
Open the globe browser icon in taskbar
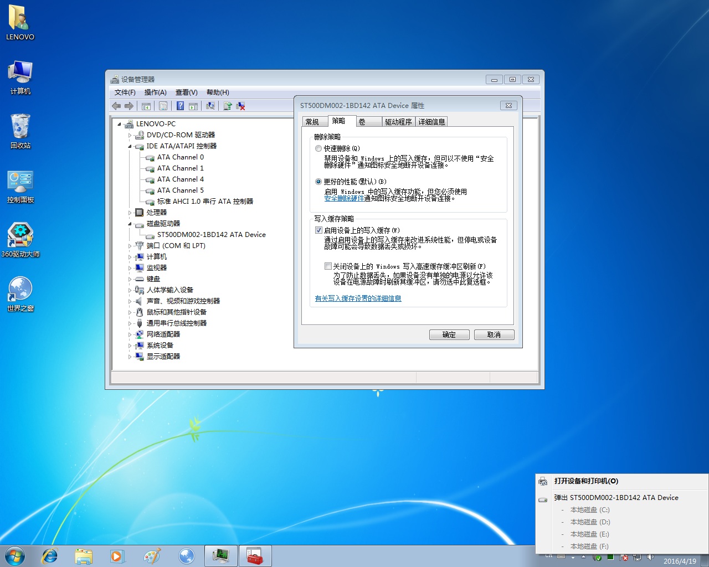(186, 556)
